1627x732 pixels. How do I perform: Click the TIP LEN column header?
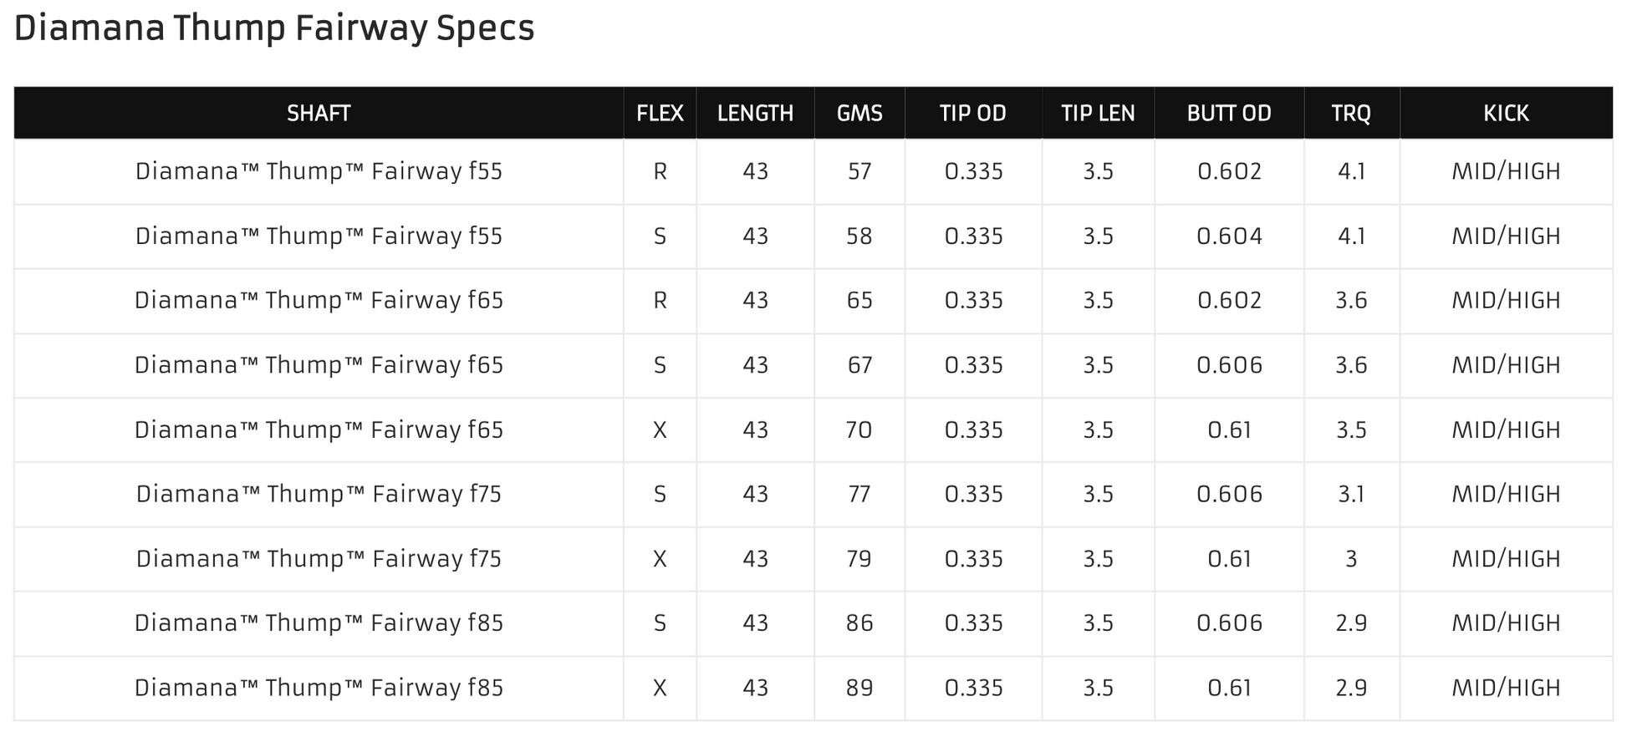click(x=1098, y=113)
